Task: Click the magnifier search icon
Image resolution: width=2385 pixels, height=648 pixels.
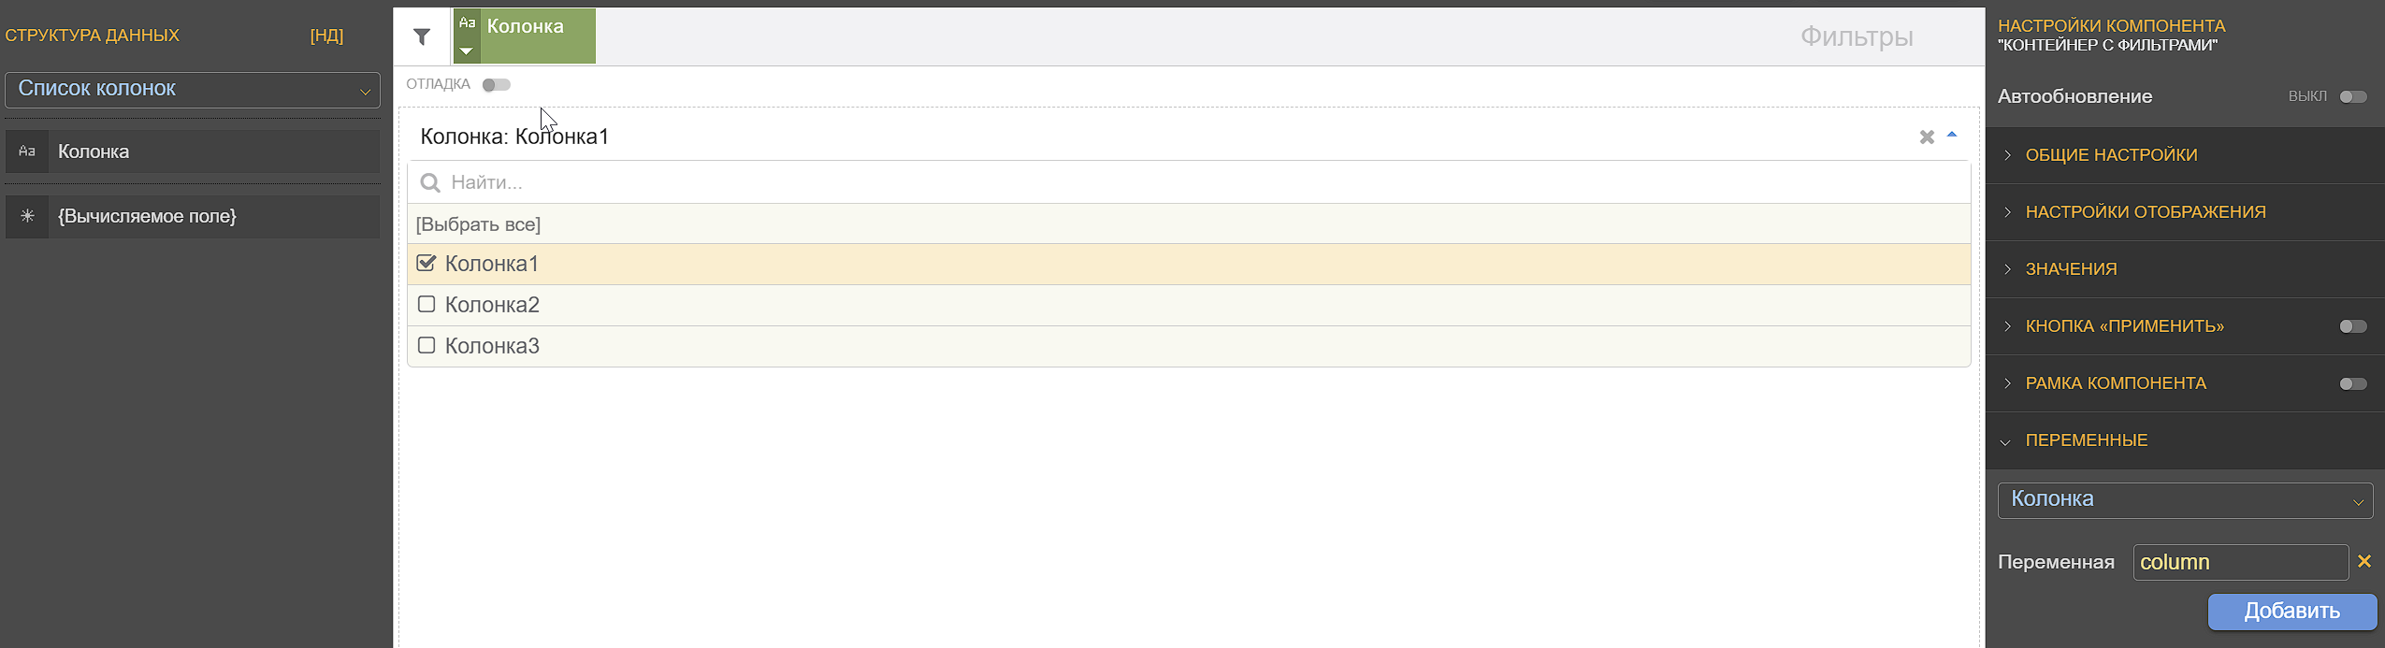Action: 430,182
